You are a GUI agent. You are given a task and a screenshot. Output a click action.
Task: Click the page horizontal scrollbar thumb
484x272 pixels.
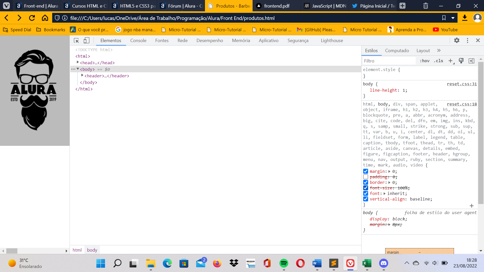pos(12,251)
